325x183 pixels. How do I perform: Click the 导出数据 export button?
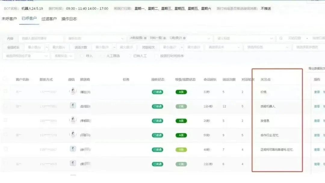316,68
